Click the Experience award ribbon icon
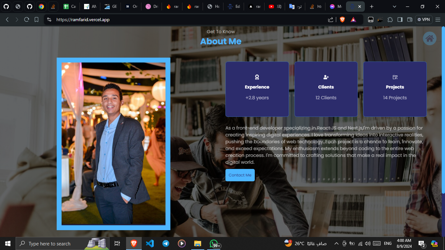 (x=257, y=77)
